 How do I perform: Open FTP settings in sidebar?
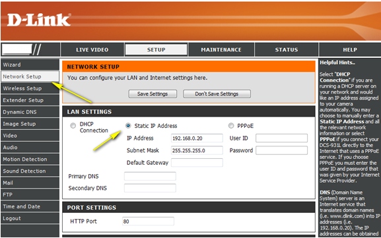[x=30, y=194]
